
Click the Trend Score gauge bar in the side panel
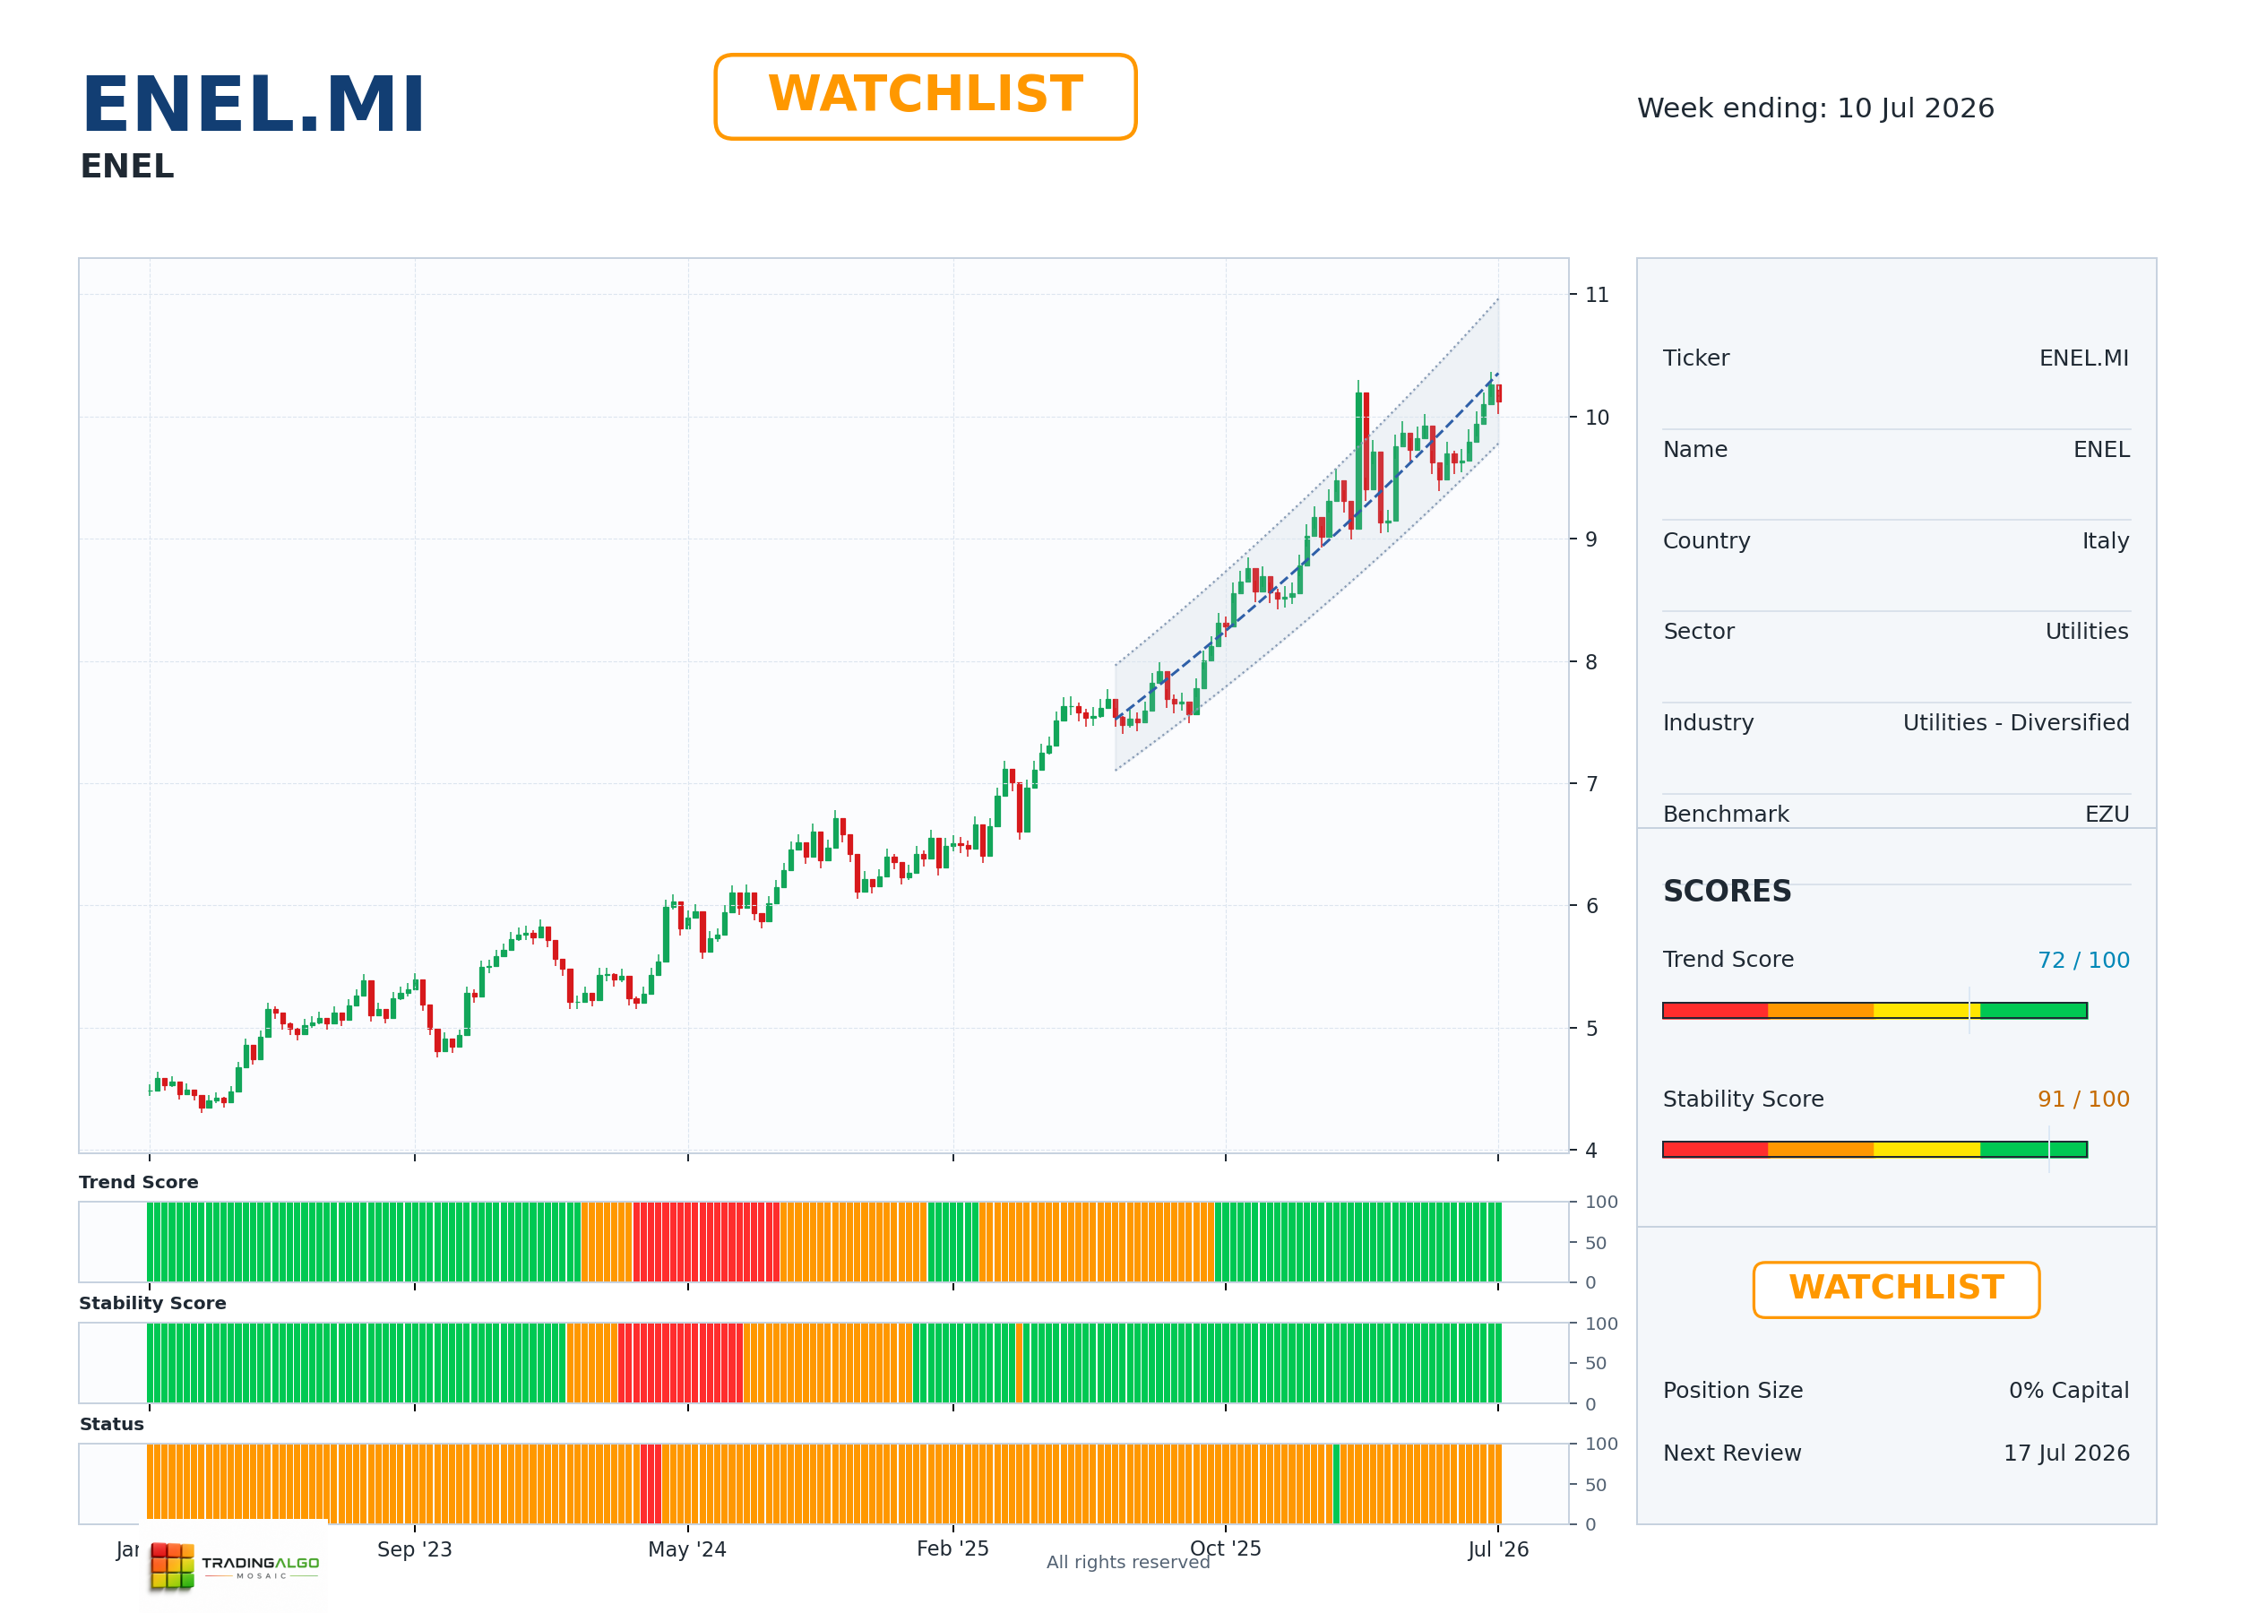point(1874,1010)
